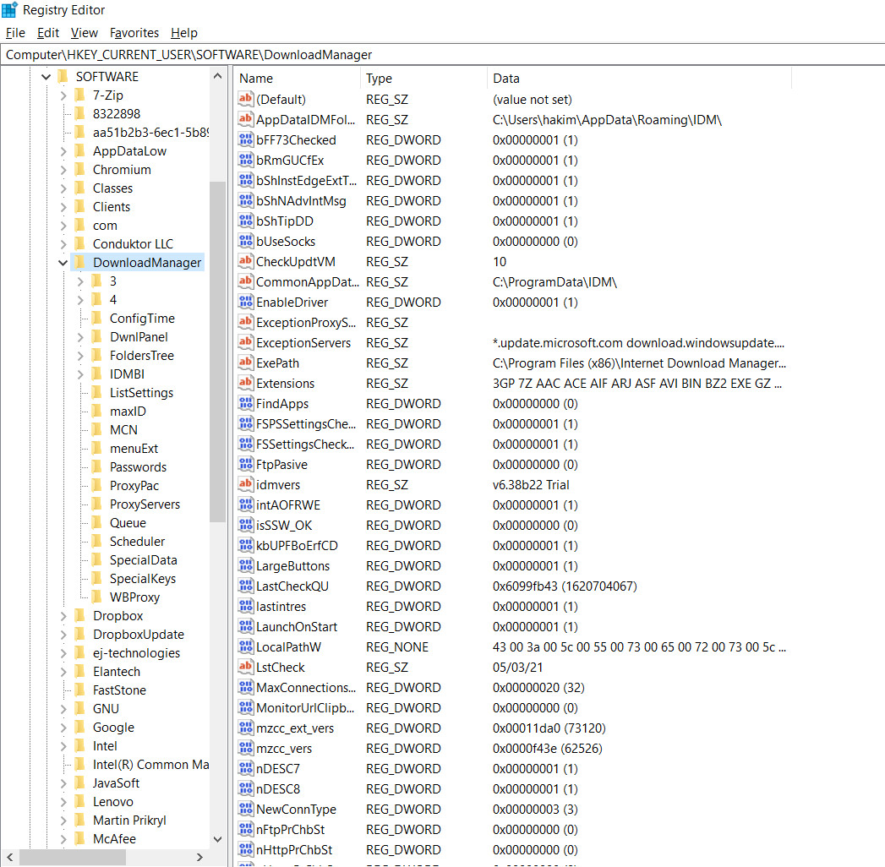The height and width of the screenshot is (867, 885).
Task: Collapse the SOFTWARE tree node
Action: 46,77
